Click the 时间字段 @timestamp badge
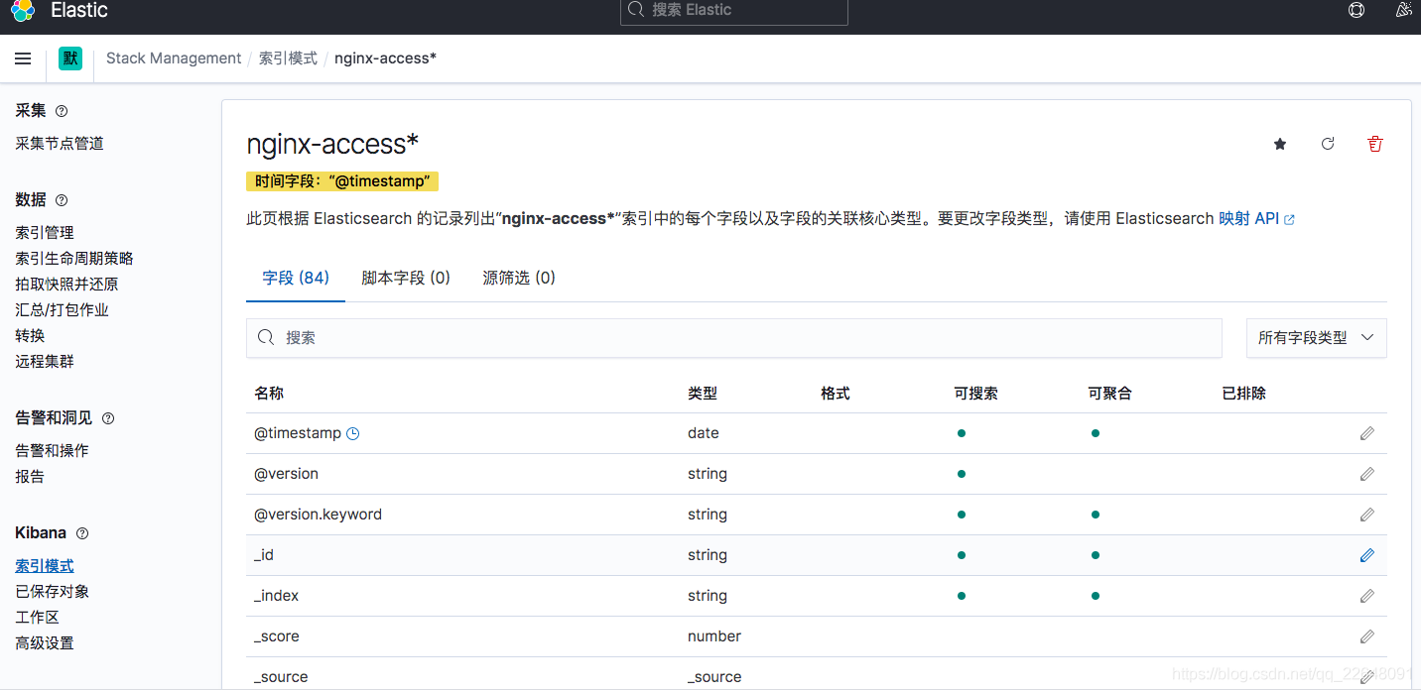The image size is (1421, 692). tap(342, 181)
